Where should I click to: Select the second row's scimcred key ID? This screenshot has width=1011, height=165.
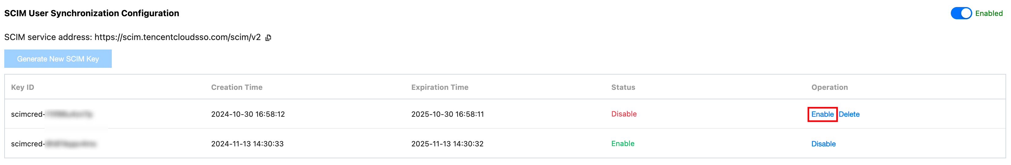pos(53,144)
